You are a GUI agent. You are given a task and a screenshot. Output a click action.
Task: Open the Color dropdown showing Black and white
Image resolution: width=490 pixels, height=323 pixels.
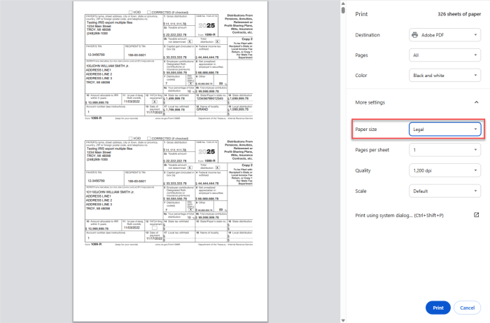pos(445,74)
